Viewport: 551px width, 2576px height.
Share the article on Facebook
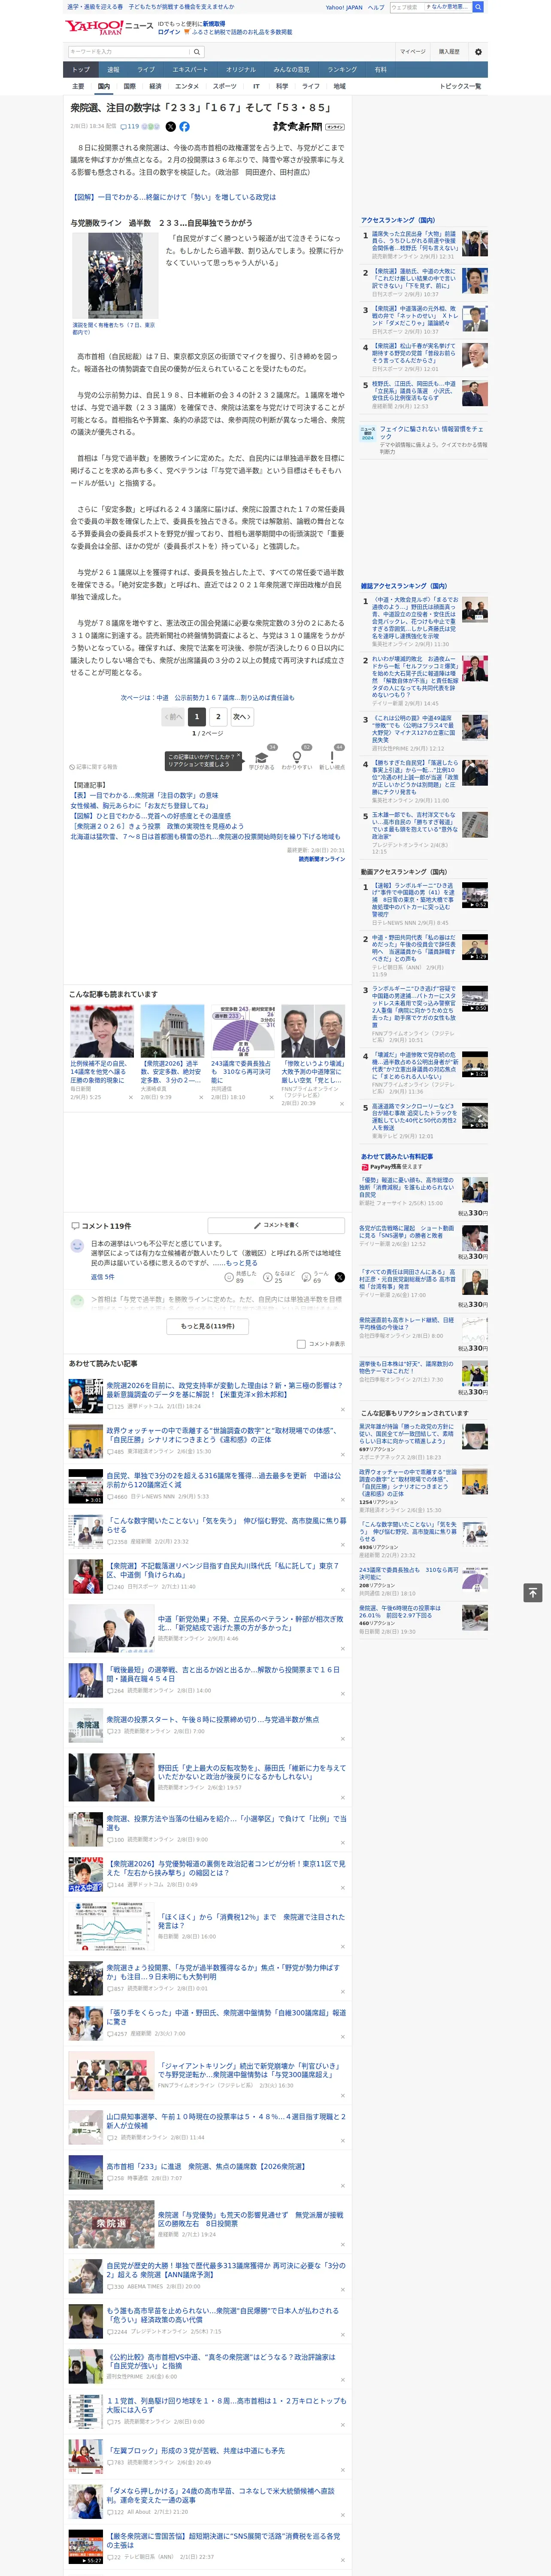[184, 127]
